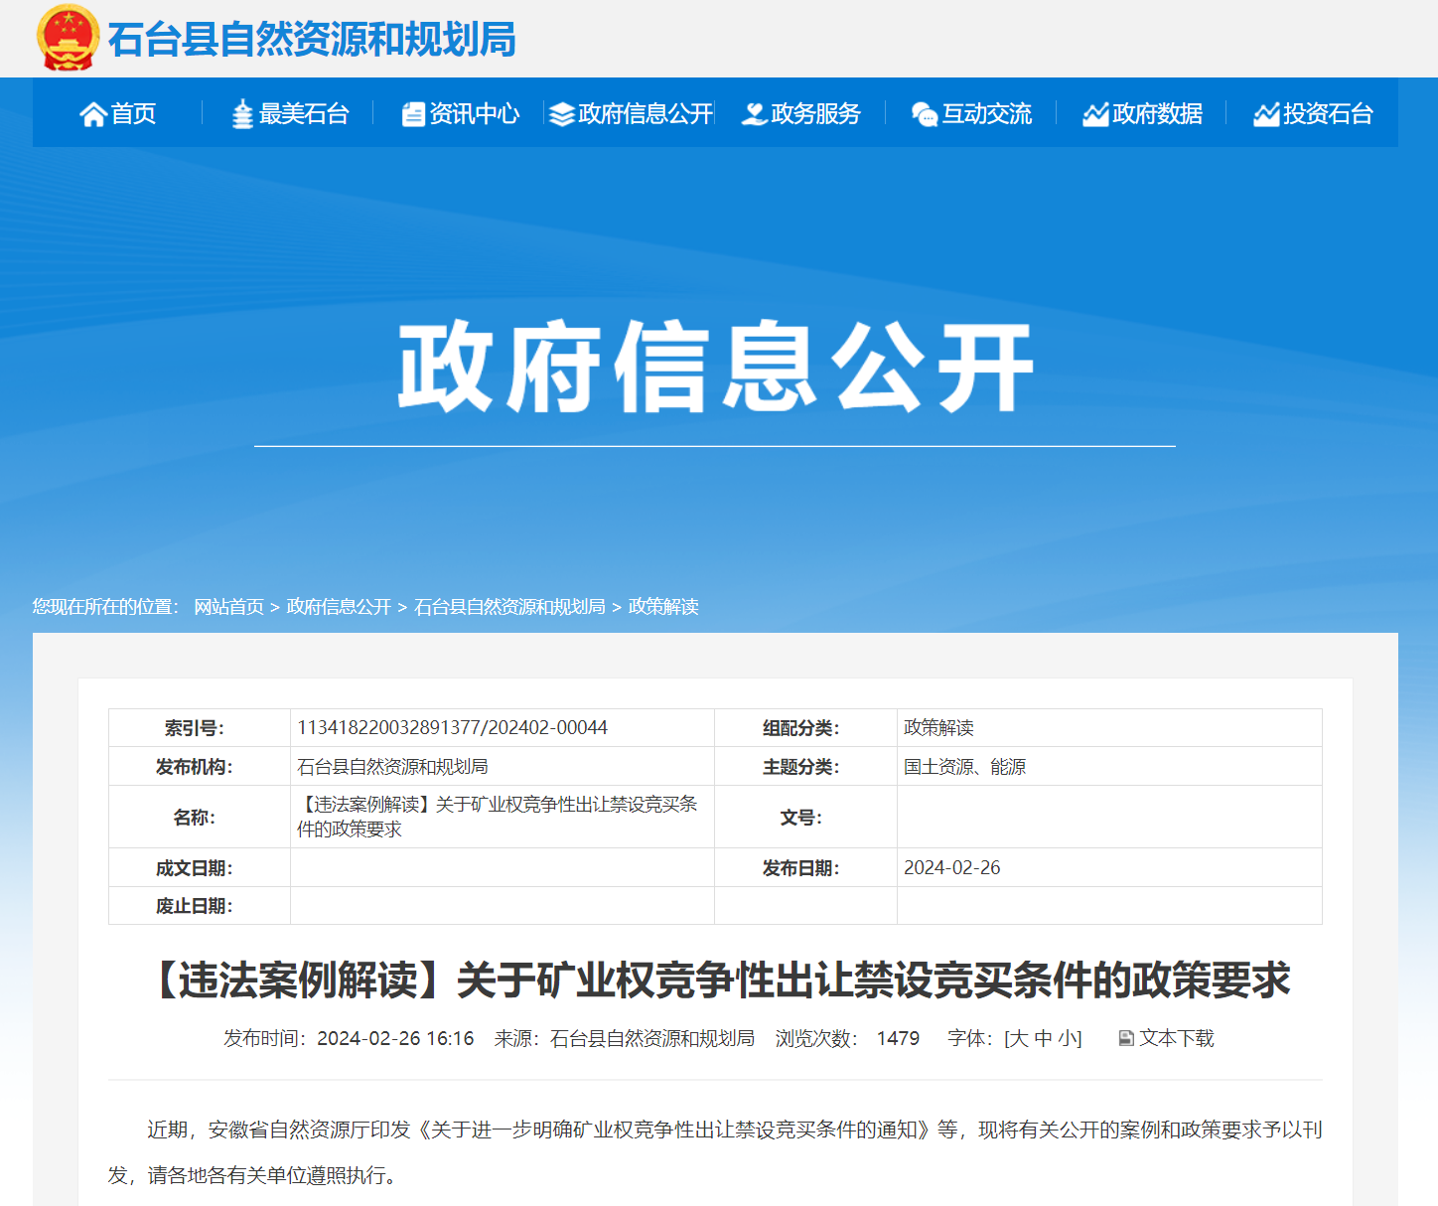
Task: Go to 石台县自然资源和规划局 in the breadcrumb
Action: pyautogui.click(x=509, y=607)
